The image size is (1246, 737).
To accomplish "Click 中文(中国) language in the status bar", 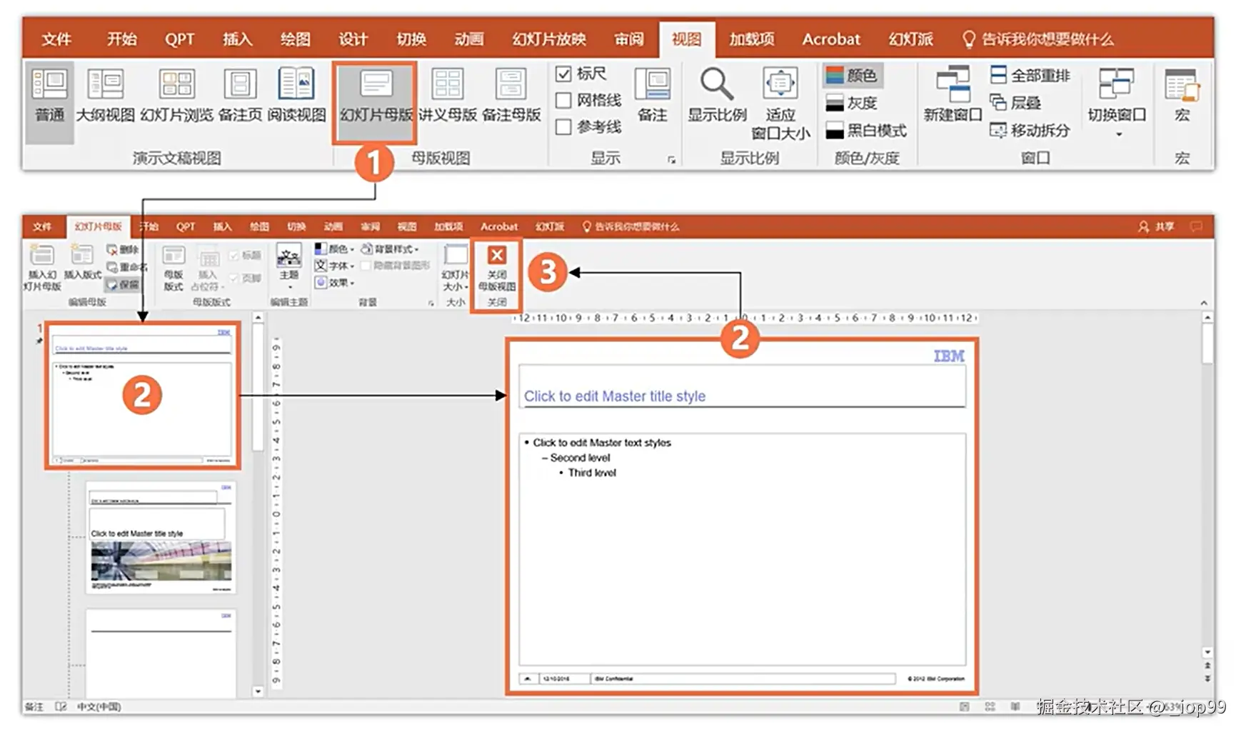I will coord(99,707).
